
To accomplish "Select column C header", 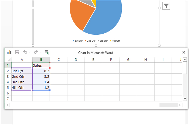I will [59, 60].
